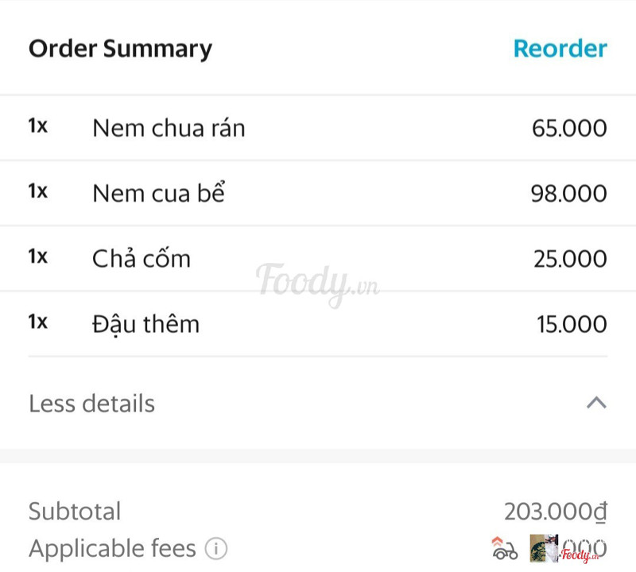Click the Applicable fees label
The width and height of the screenshot is (636, 572).
click(x=112, y=548)
